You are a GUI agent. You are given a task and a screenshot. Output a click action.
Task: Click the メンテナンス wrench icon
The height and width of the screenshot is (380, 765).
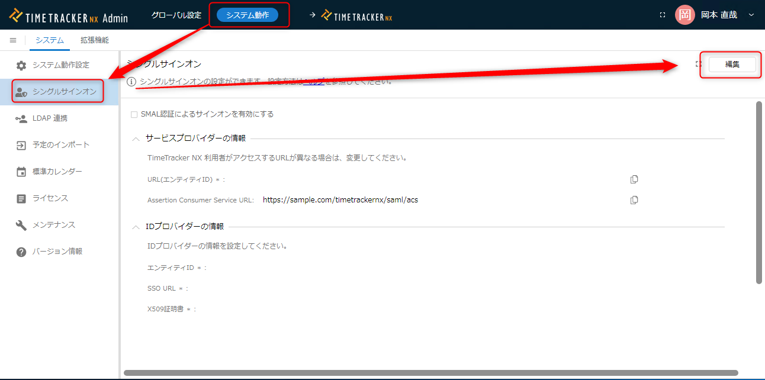click(x=21, y=225)
